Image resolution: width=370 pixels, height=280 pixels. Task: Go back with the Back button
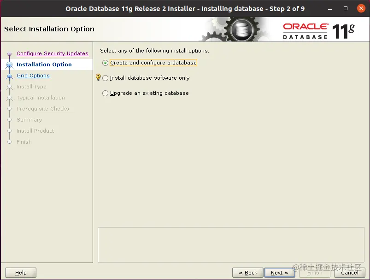click(248, 273)
